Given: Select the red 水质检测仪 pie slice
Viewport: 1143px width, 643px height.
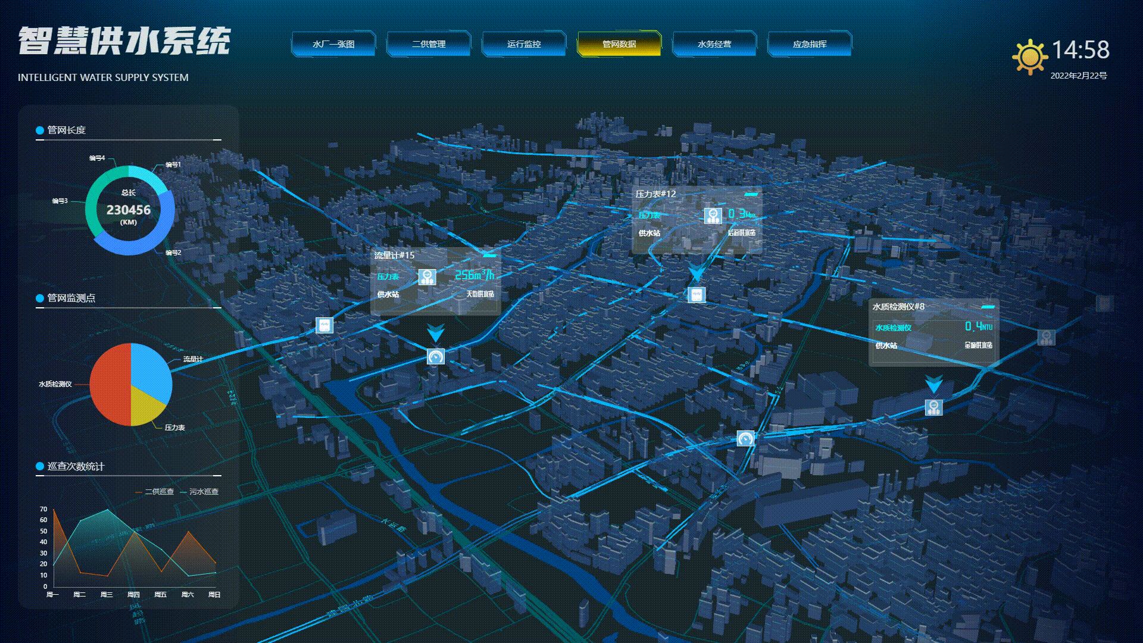Looking at the screenshot, I should (110, 384).
